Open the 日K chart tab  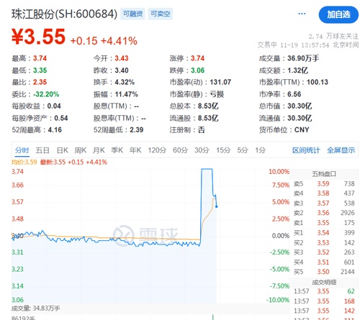[63, 150]
